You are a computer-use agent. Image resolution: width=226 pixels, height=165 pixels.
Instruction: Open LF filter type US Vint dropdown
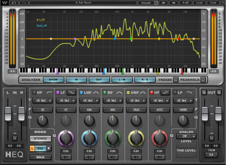(66, 101)
